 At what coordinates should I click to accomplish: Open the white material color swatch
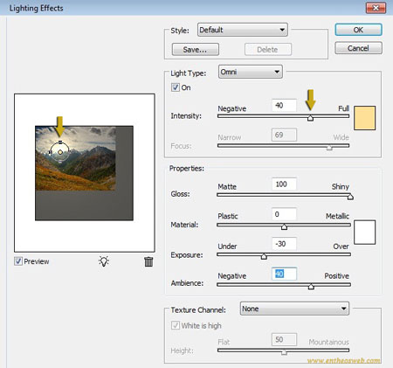(x=364, y=233)
